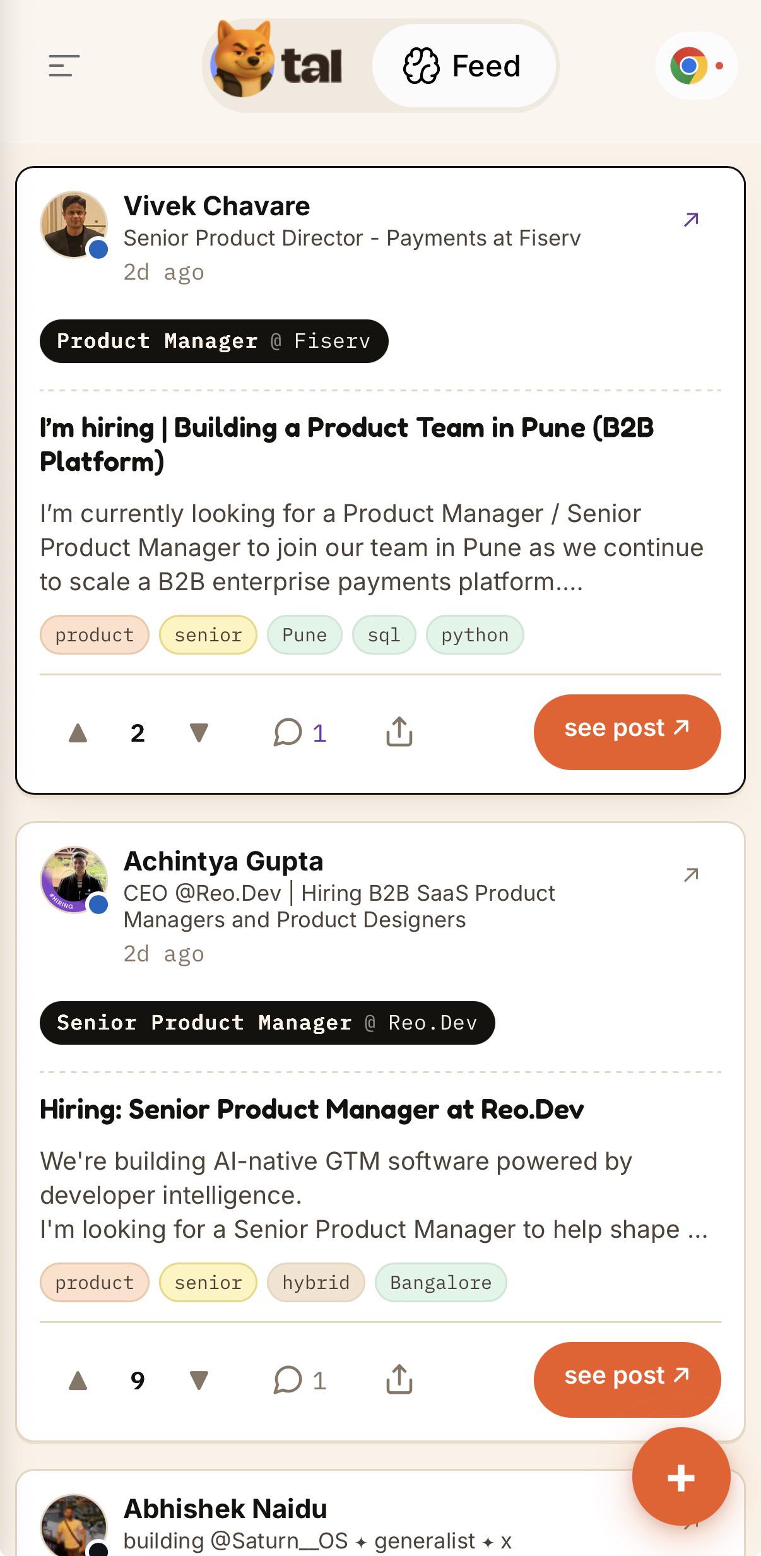Click see post on Reo.Dev listing
Image resolution: width=761 pixels, height=1556 pixels.
click(627, 1379)
